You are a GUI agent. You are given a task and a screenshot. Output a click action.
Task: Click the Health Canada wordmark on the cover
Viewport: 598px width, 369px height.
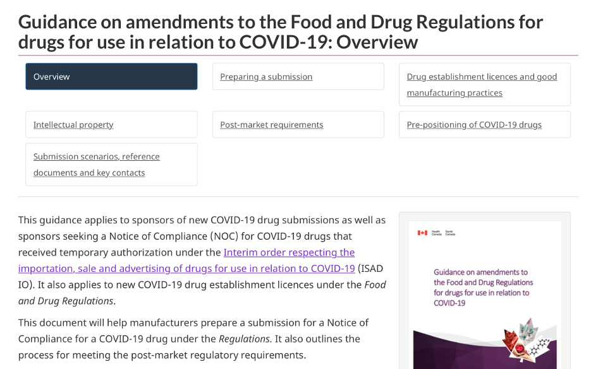442,233
